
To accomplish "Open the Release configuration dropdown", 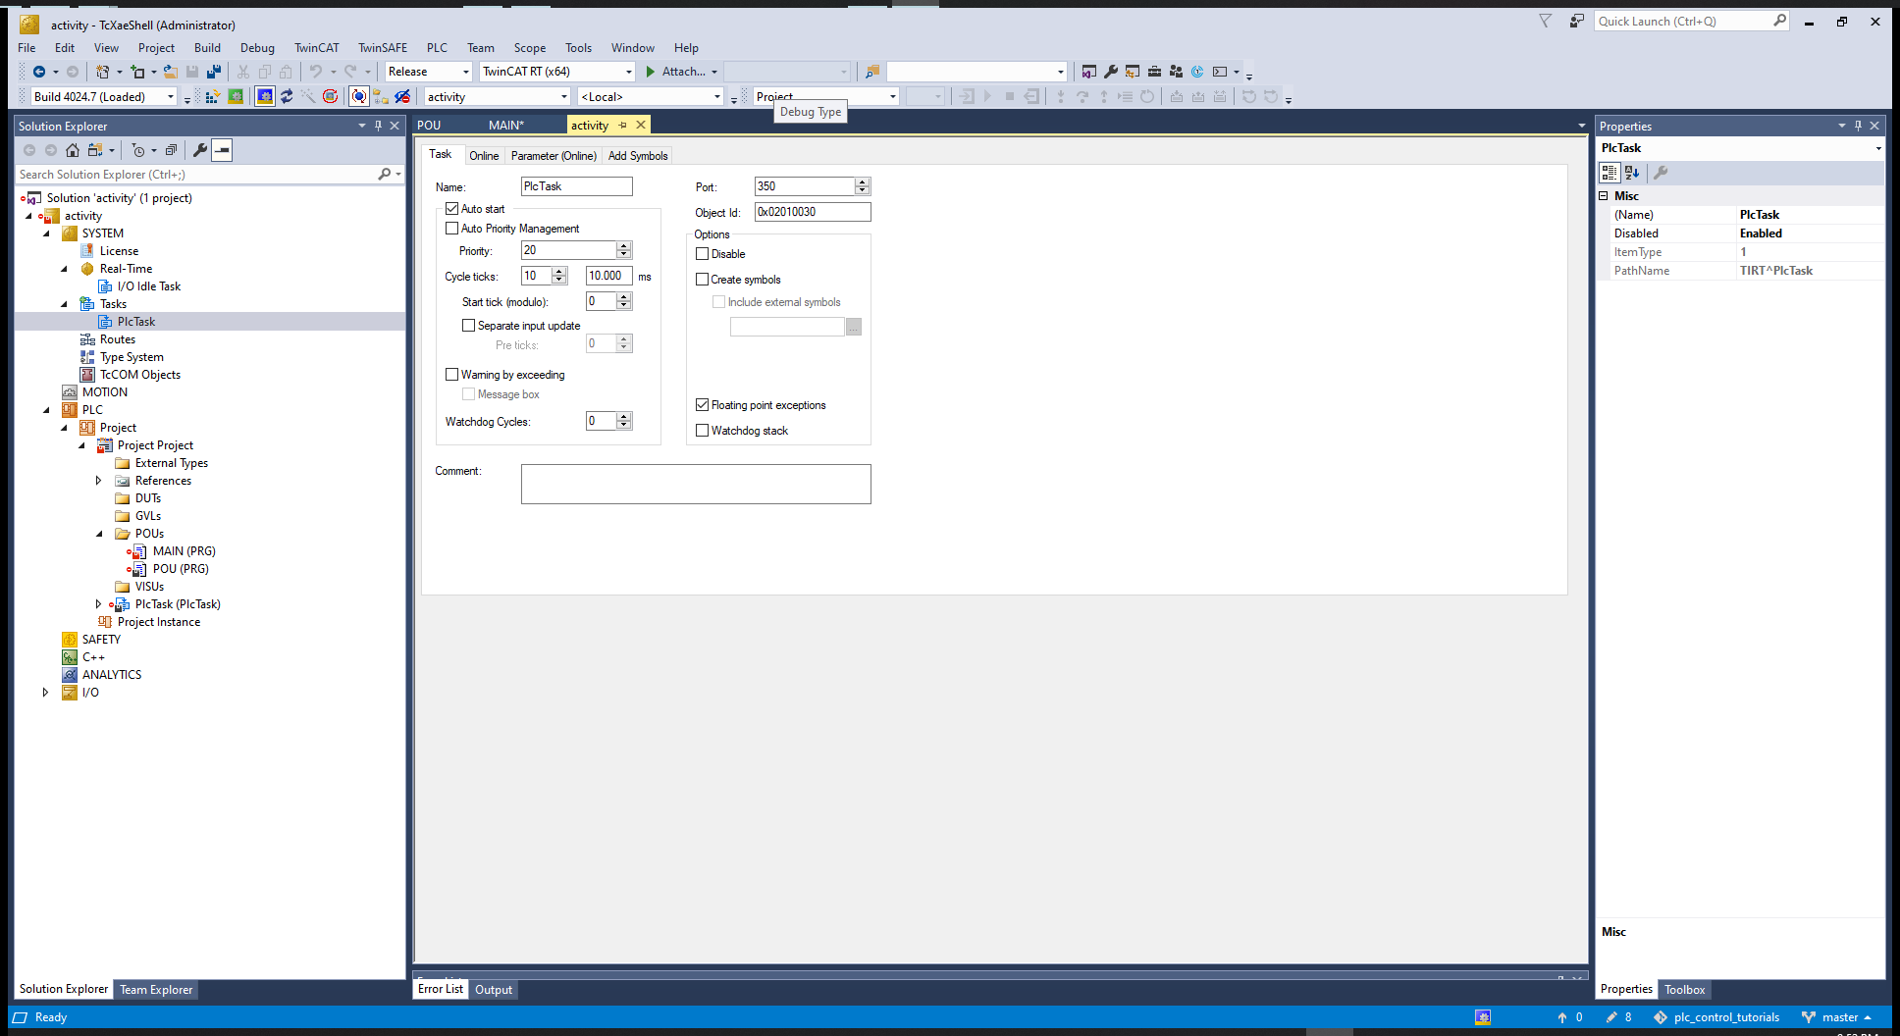I will [x=429, y=72].
